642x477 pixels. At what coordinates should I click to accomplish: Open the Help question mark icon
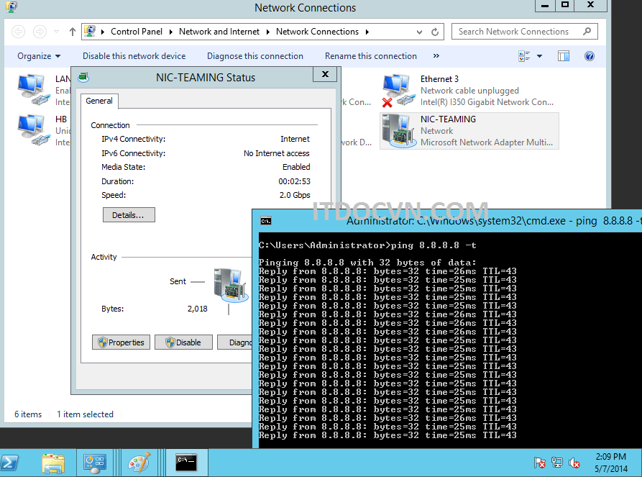point(590,55)
